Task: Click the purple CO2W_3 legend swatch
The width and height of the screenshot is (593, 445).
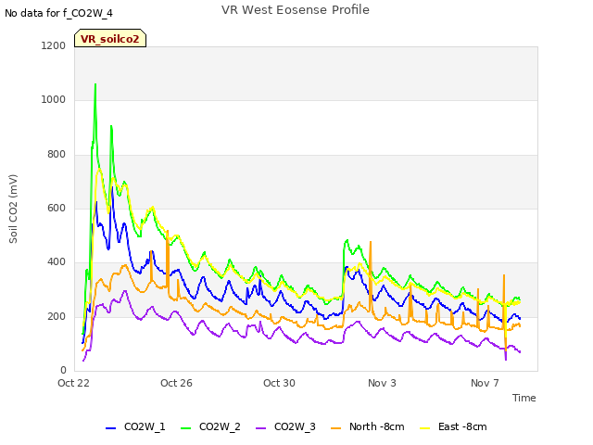Action: pyautogui.click(x=260, y=428)
